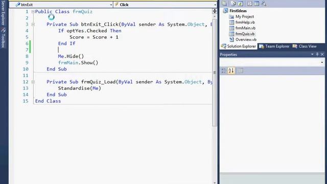327x184 pixels.
Task: Click the Alphabetical sort button in Properties
Action: (x=231, y=71)
